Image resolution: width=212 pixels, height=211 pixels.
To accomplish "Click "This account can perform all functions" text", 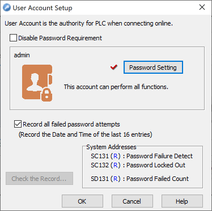I will 116,87.
